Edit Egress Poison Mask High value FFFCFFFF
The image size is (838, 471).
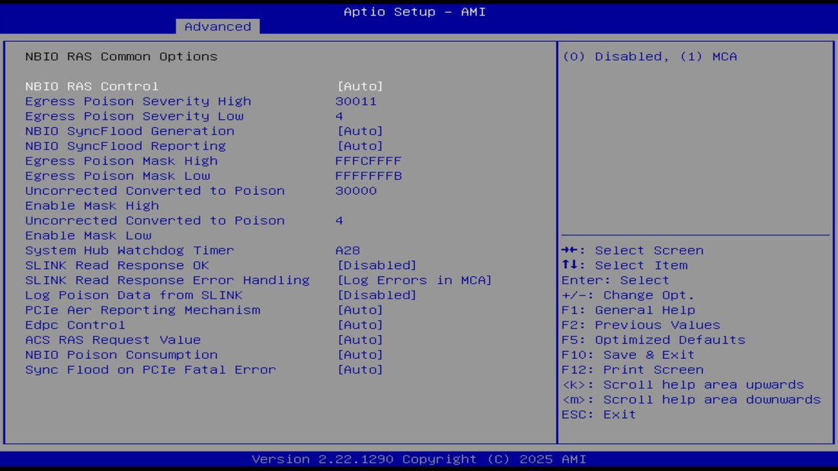pos(369,161)
